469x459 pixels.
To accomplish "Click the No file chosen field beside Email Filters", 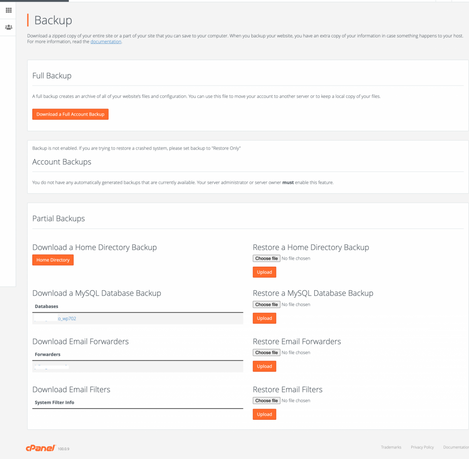I will (296, 400).
